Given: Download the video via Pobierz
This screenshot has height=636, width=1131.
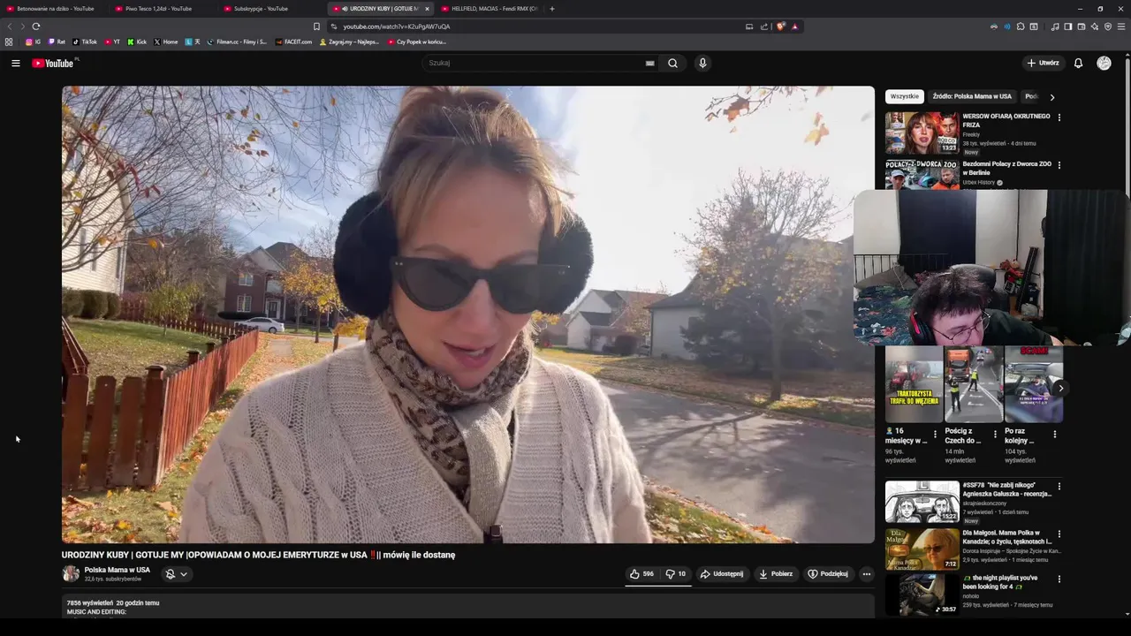Looking at the screenshot, I should [x=776, y=573].
